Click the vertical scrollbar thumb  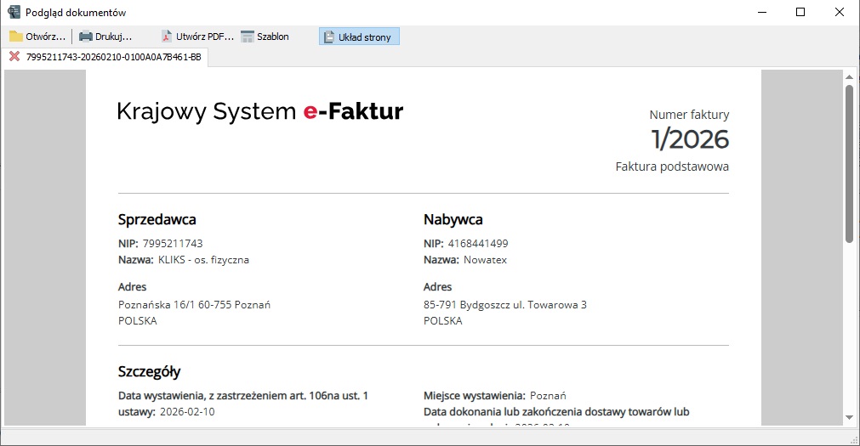coord(848,161)
